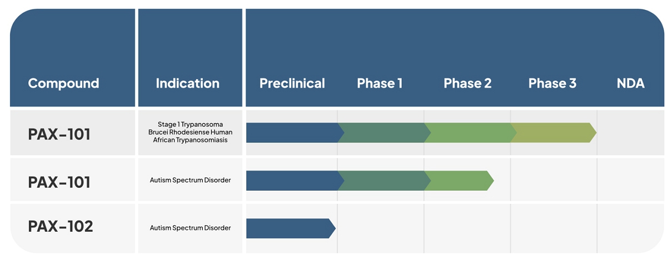Click the middle row's blue Preclinical segment

[x=292, y=181]
